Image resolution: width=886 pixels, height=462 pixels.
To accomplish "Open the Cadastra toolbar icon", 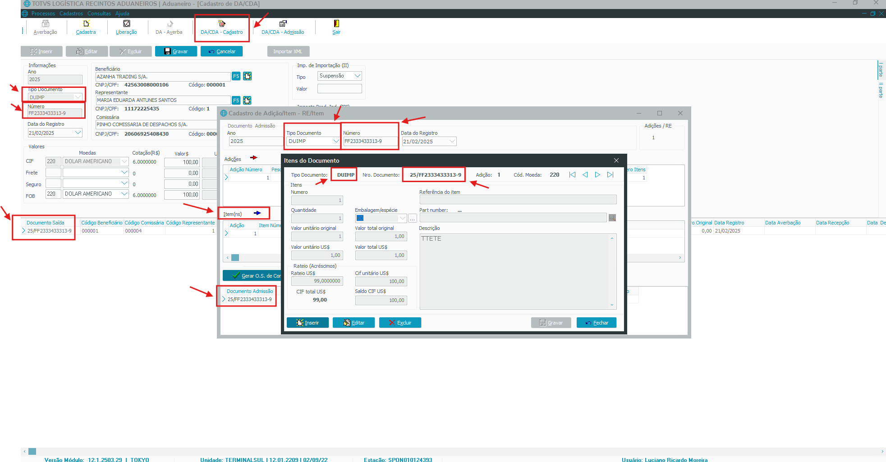I will (x=86, y=27).
